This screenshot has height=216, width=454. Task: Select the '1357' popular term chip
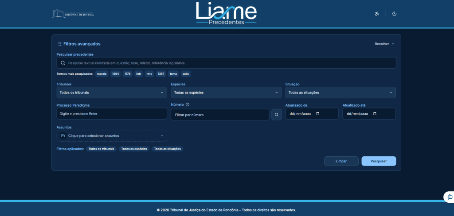(161, 74)
